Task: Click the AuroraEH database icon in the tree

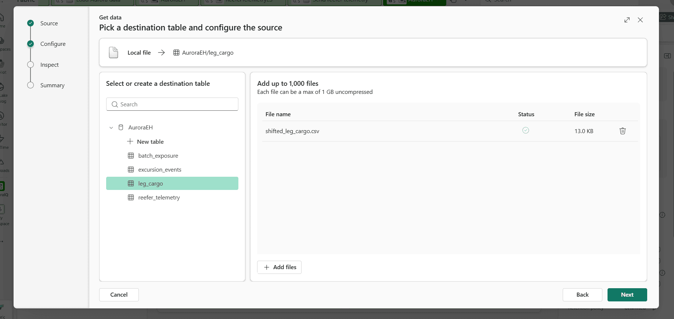Action: 121,127
